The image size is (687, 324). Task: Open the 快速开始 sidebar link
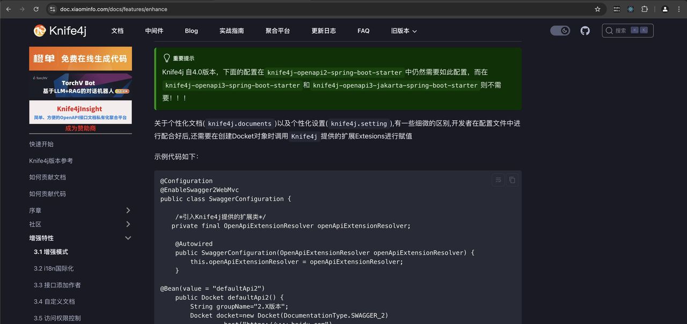[x=42, y=144]
